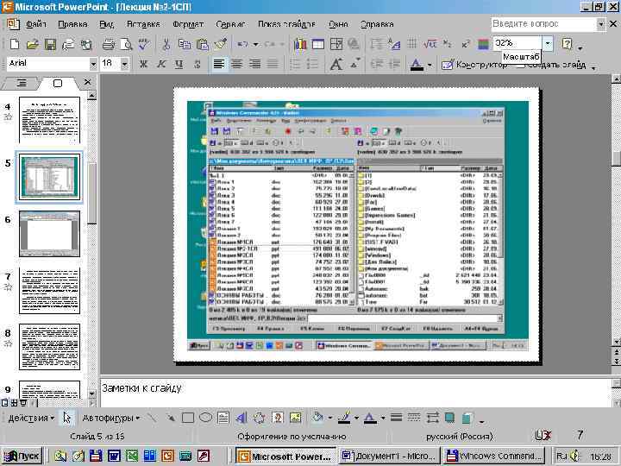Image resolution: width=621 pixels, height=466 pixels.
Task: Insert a text box from drawing toolbar
Action: (x=223, y=418)
